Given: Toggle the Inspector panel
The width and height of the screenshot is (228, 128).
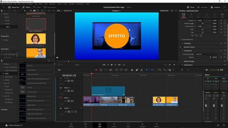Looking at the screenshot, I should click(x=216, y=7).
